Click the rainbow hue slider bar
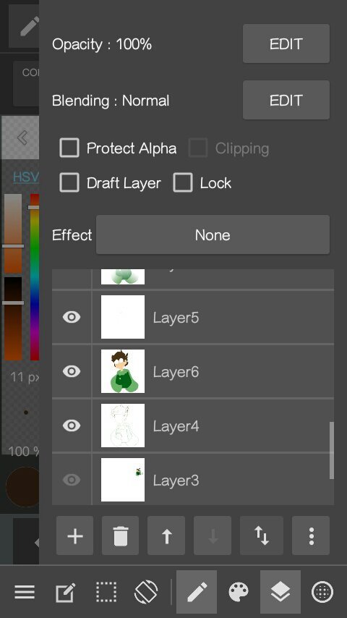 35,276
